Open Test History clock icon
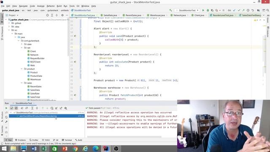The height and width of the screenshot is (152, 270). point(52,108)
